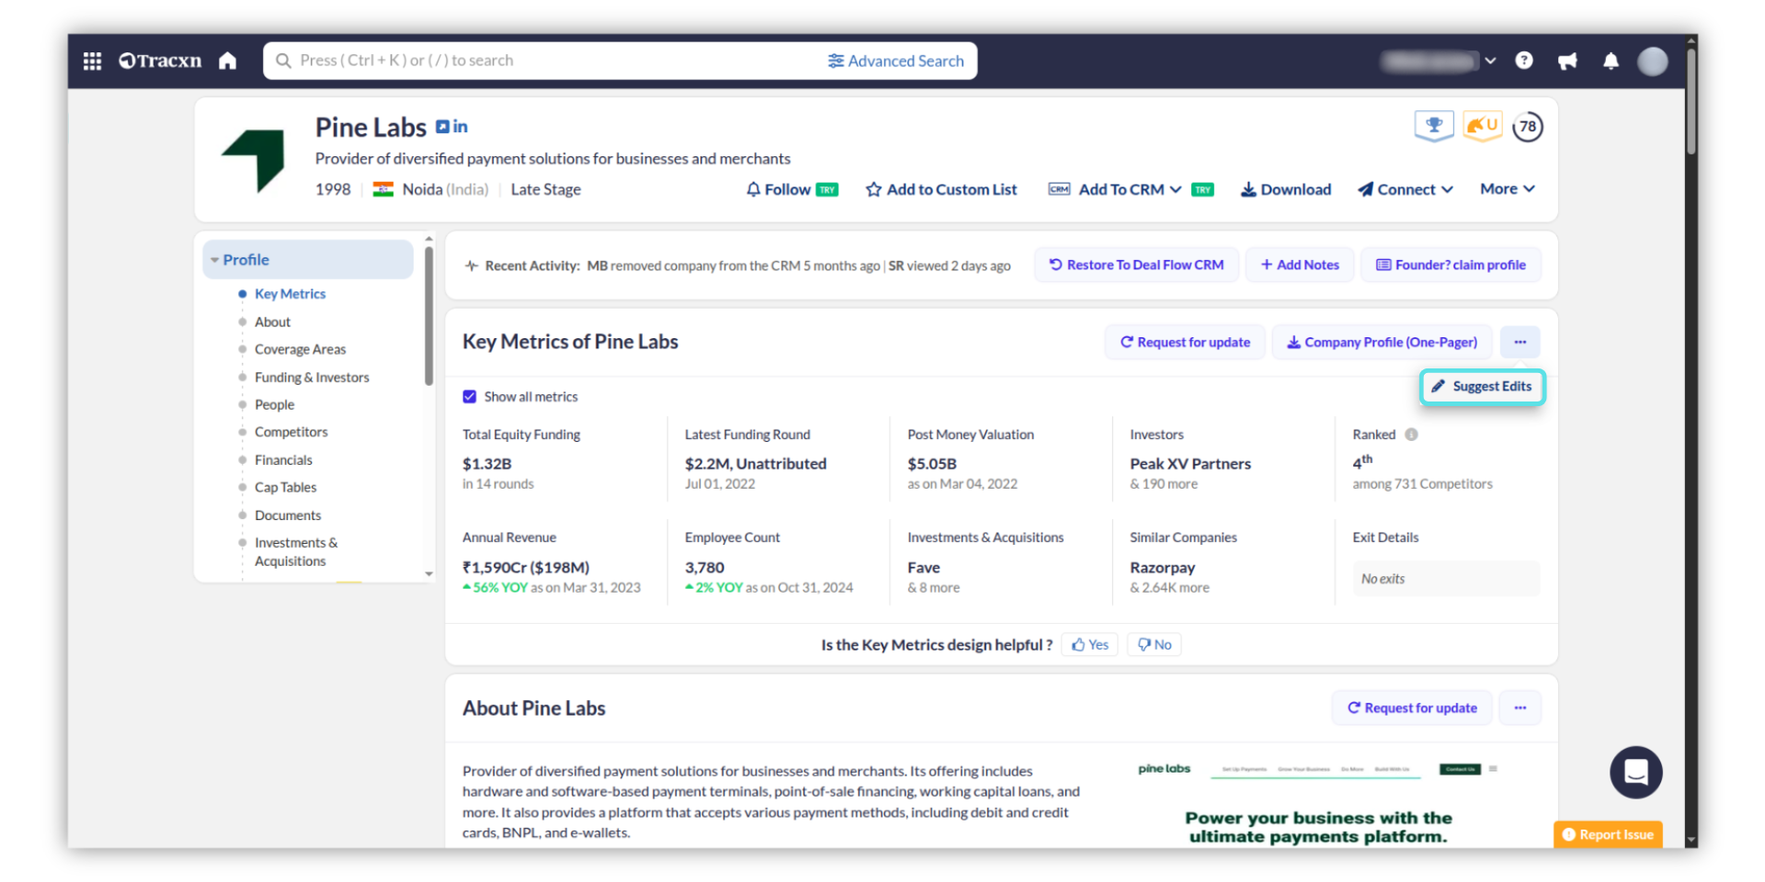Open the More dropdown menu
Screen dimensions: 1765x882
pos(1507,189)
